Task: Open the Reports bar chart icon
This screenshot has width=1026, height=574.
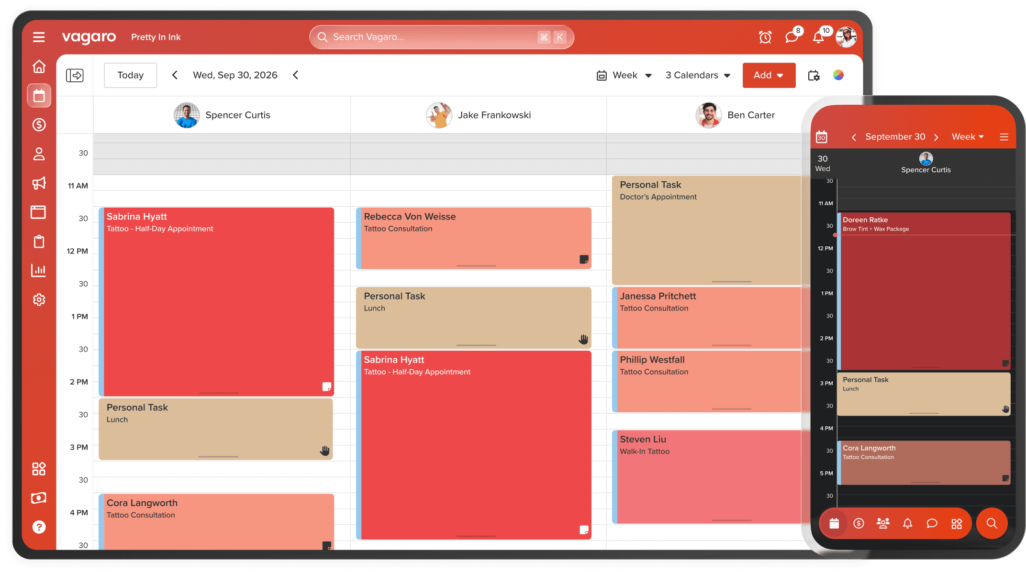Action: coord(39,270)
